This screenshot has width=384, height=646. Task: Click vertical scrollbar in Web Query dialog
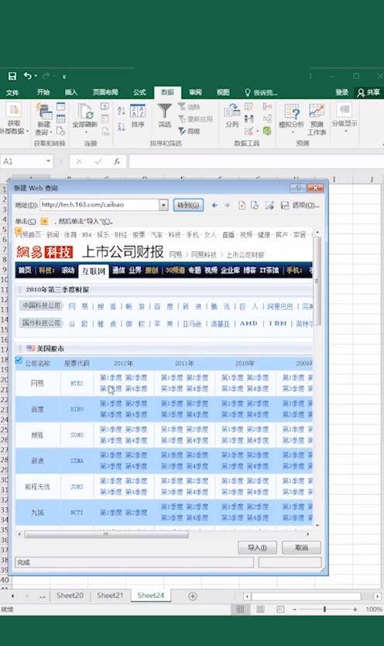317,282
